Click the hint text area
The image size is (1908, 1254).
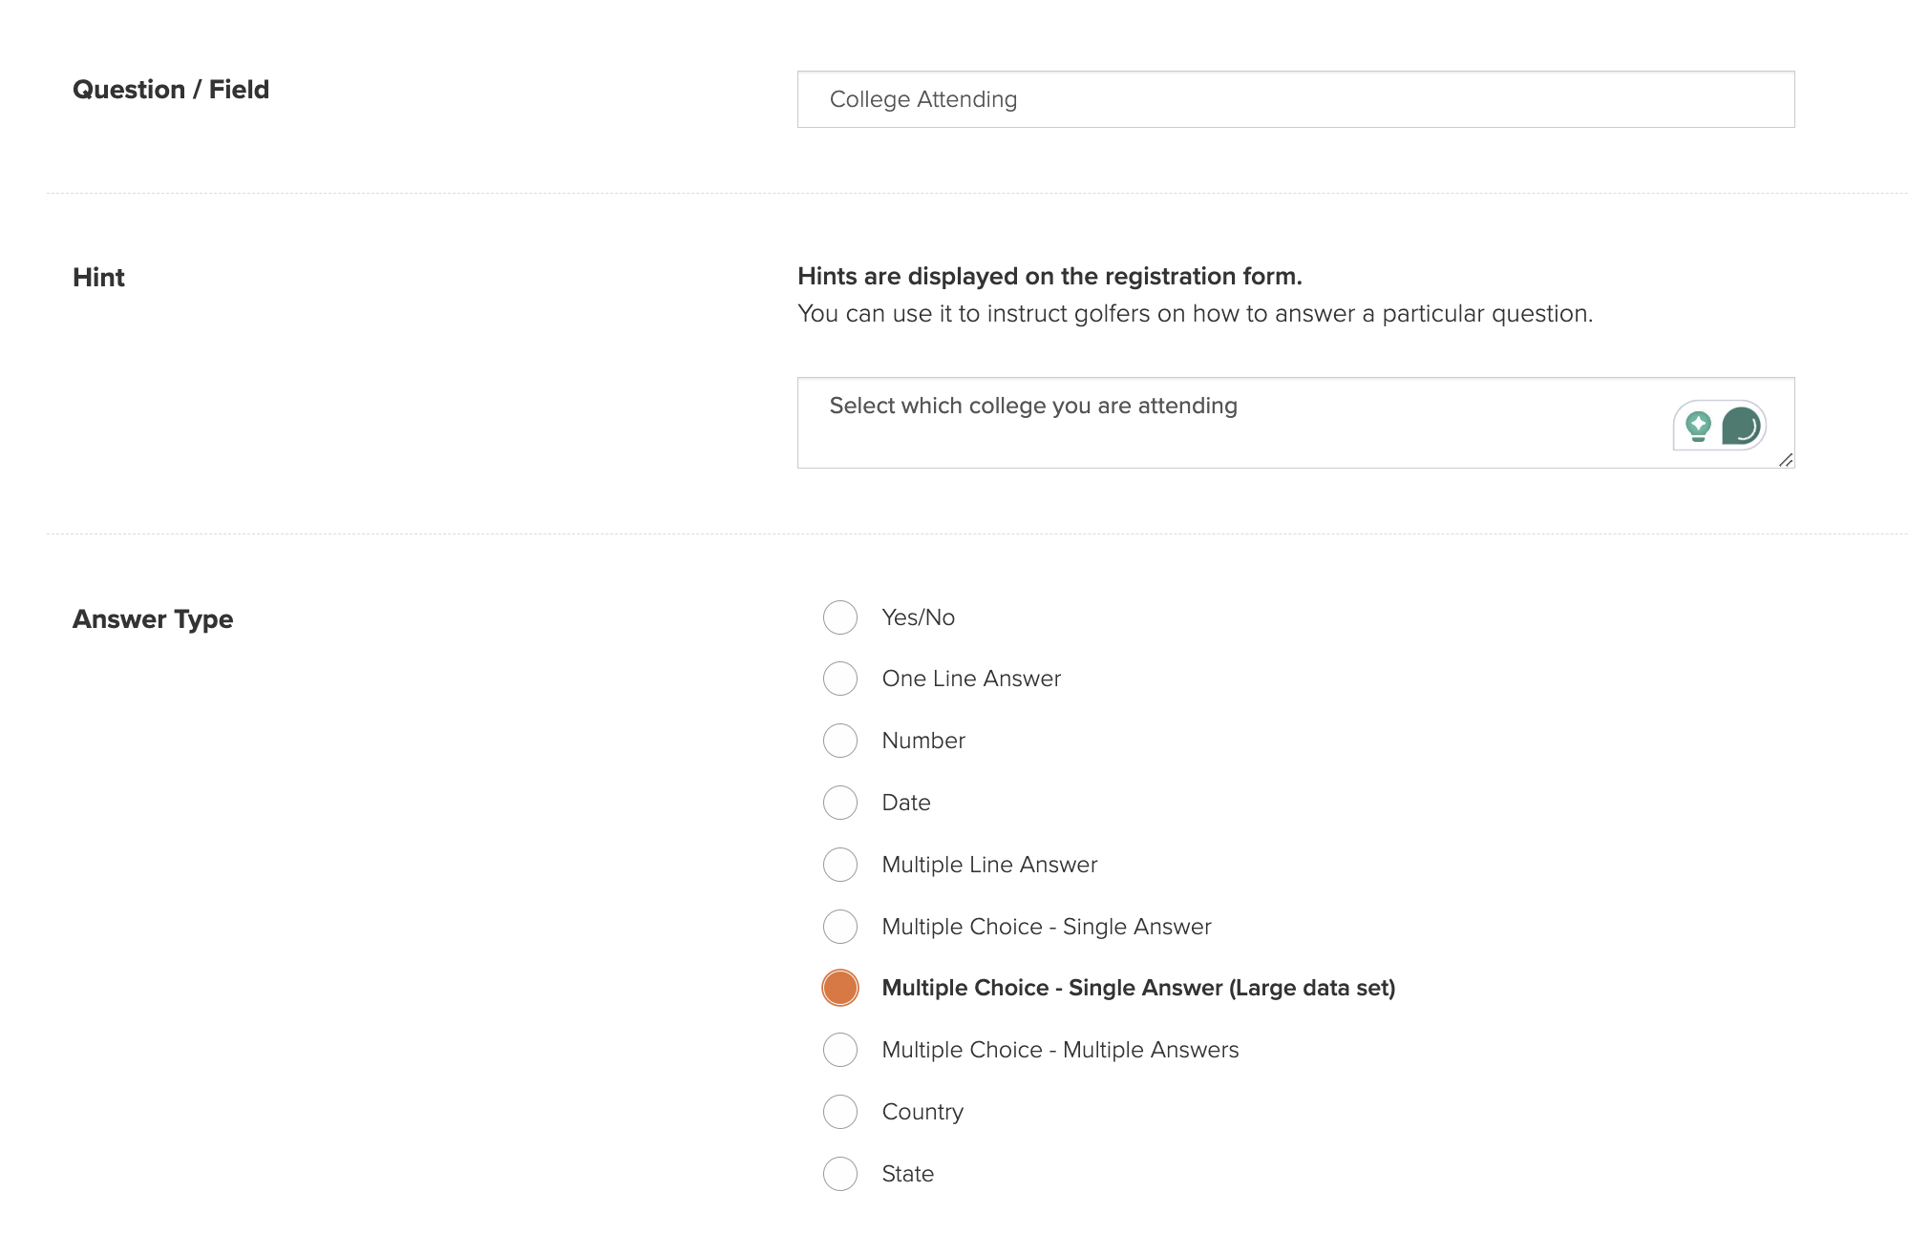1296,423
